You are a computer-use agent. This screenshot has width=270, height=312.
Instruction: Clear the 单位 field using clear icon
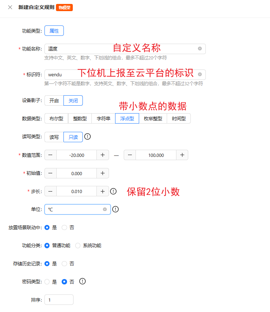pos(105,209)
